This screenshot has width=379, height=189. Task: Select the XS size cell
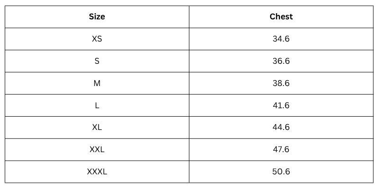pyautogui.click(x=97, y=39)
